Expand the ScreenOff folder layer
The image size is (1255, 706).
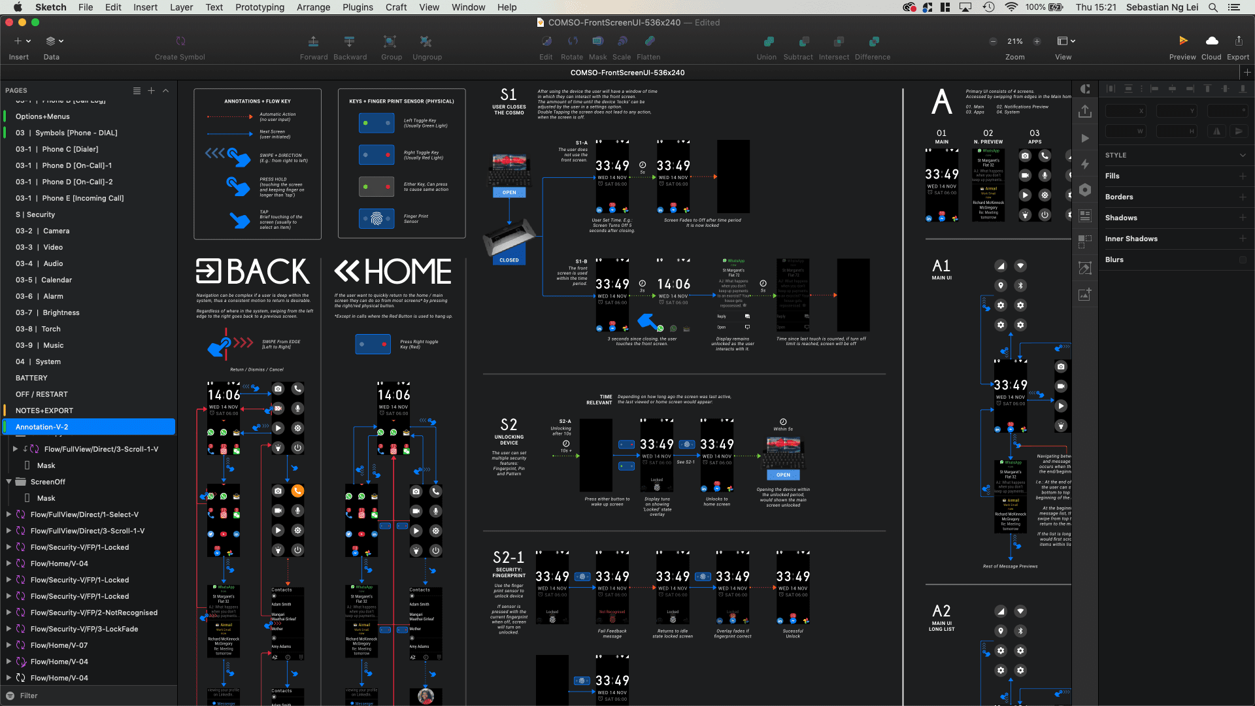[9, 482]
